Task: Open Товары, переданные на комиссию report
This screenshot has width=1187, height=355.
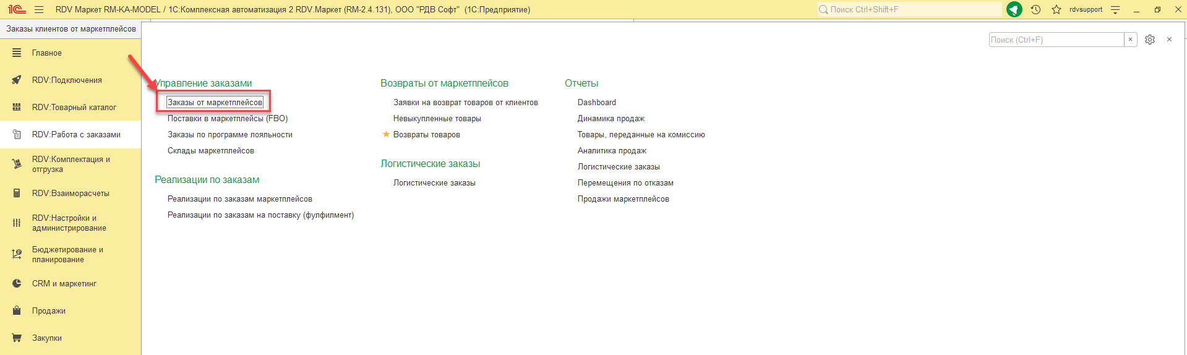Action: tap(641, 135)
